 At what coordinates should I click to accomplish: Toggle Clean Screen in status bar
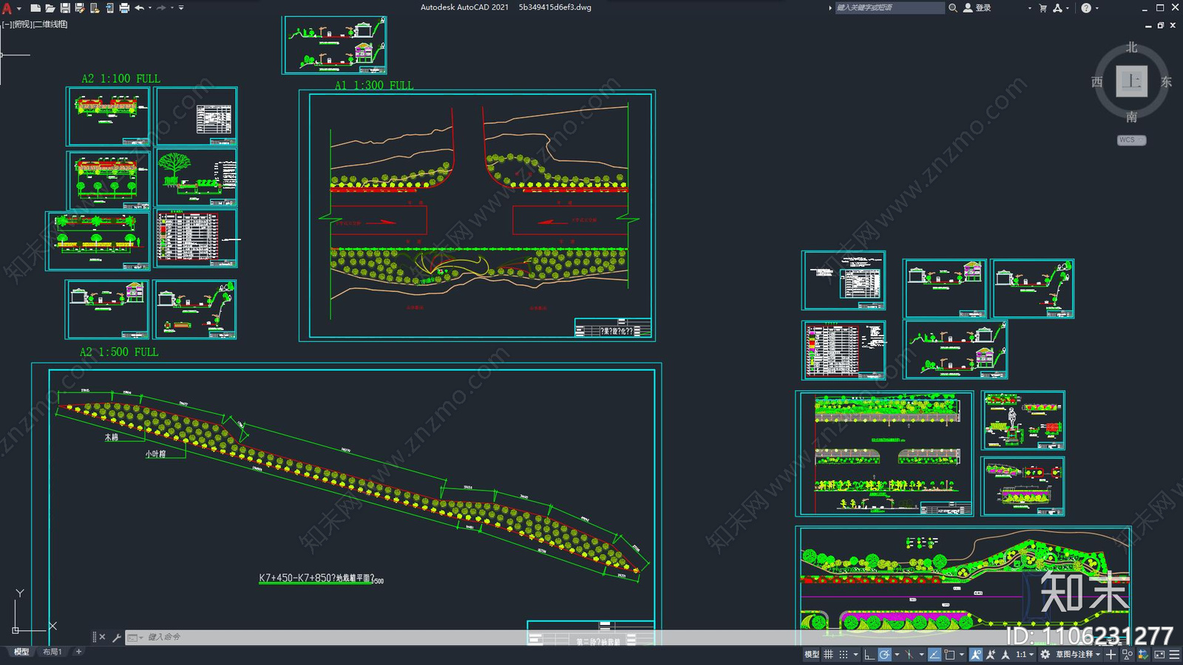coord(1159,655)
